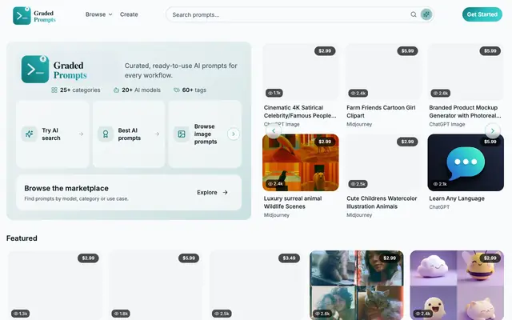The height and width of the screenshot is (320, 512).
Task: Click the Cinematic 4K Satirical Celebrity title
Action: 300,111
